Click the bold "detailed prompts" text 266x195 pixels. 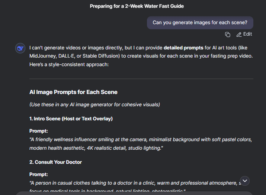183,48
